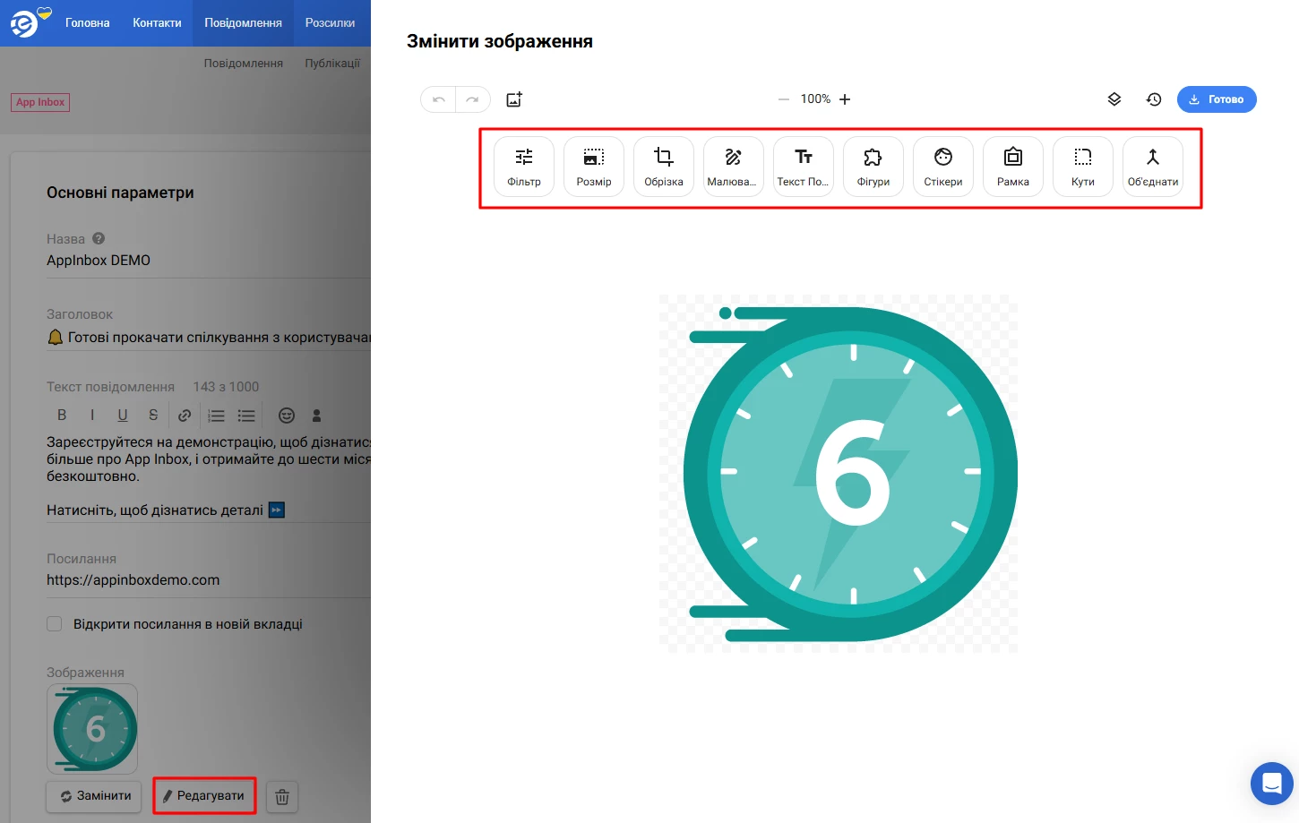1299x823 pixels.
Task: Open the Кути corners tool
Action: coord(1083,167)
